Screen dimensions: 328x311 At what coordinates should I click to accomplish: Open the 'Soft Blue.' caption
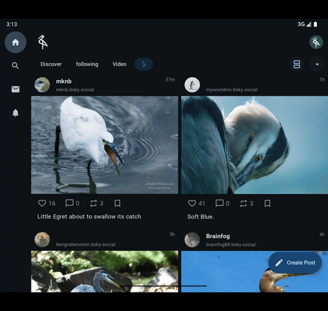201,217
